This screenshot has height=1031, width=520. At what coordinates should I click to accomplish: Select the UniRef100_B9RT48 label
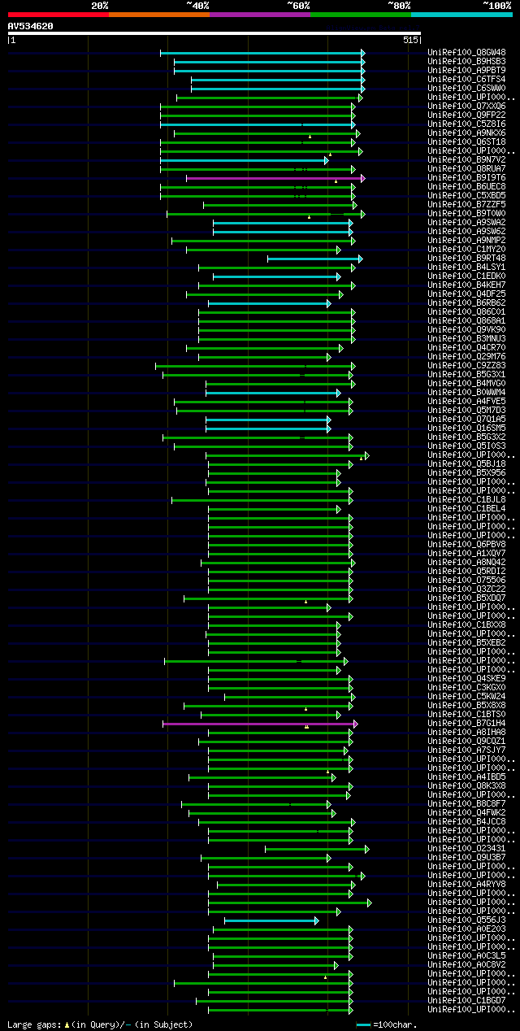click(467, 258)
